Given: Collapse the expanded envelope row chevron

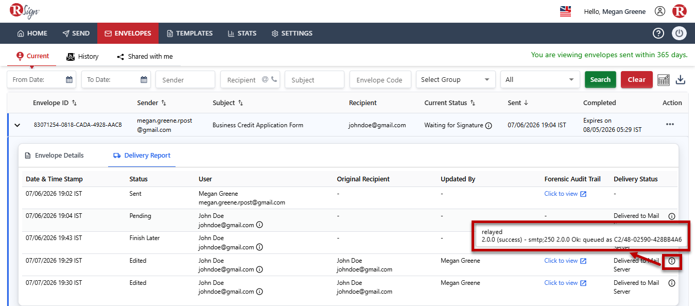Looking at the screenshot, I should pyautogui.click(x=17, y=125).
